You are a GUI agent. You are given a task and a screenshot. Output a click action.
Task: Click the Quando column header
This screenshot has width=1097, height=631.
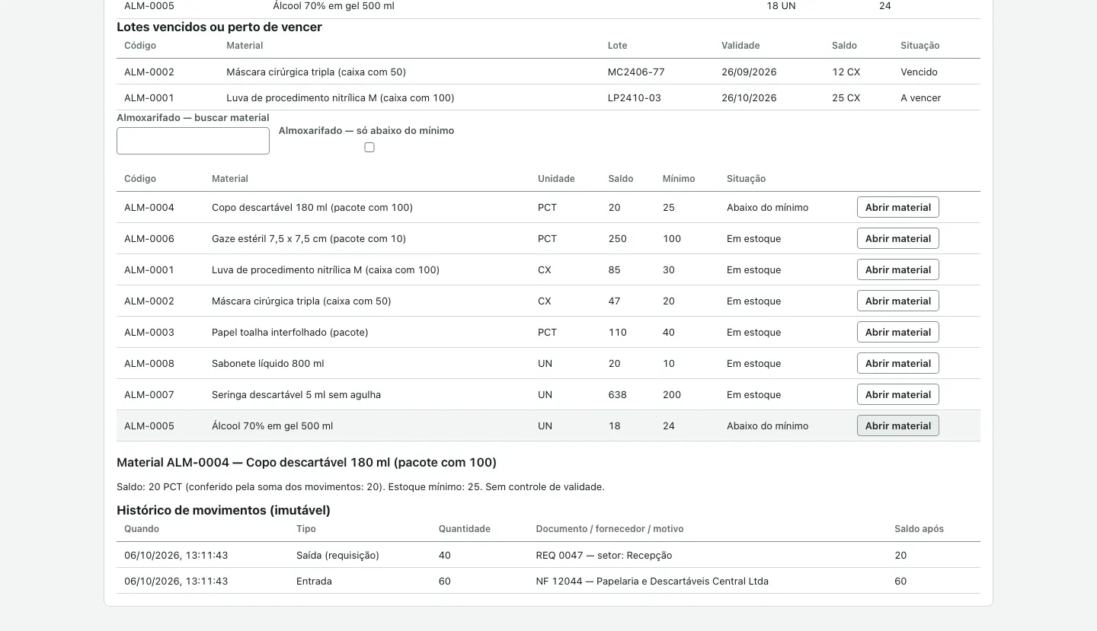tap(142, 529)
